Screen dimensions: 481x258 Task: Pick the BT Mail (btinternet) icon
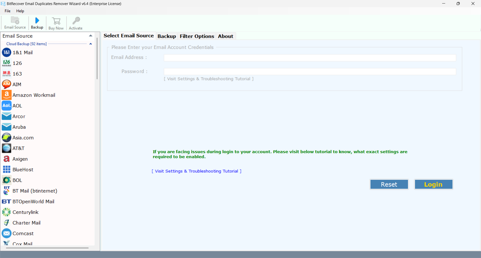pos(7,191)
